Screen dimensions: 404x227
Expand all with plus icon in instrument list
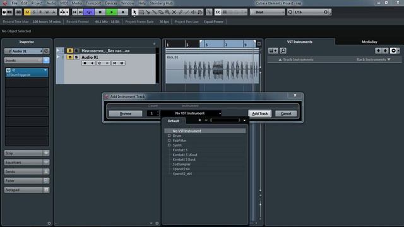pyautogui.click(x=199, y=120)
